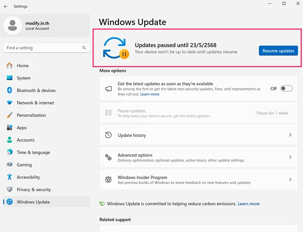Click the Privacy shield icon

tap(10, 189)
